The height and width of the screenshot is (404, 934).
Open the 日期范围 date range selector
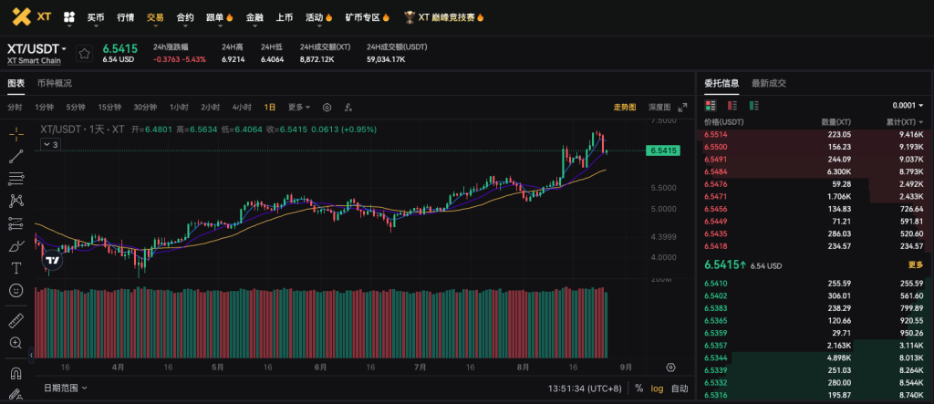tap(66, 388)
